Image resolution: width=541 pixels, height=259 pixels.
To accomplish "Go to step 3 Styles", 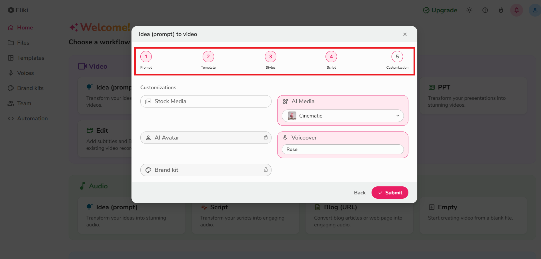I will pyautogui.click(x=270, y=57).
